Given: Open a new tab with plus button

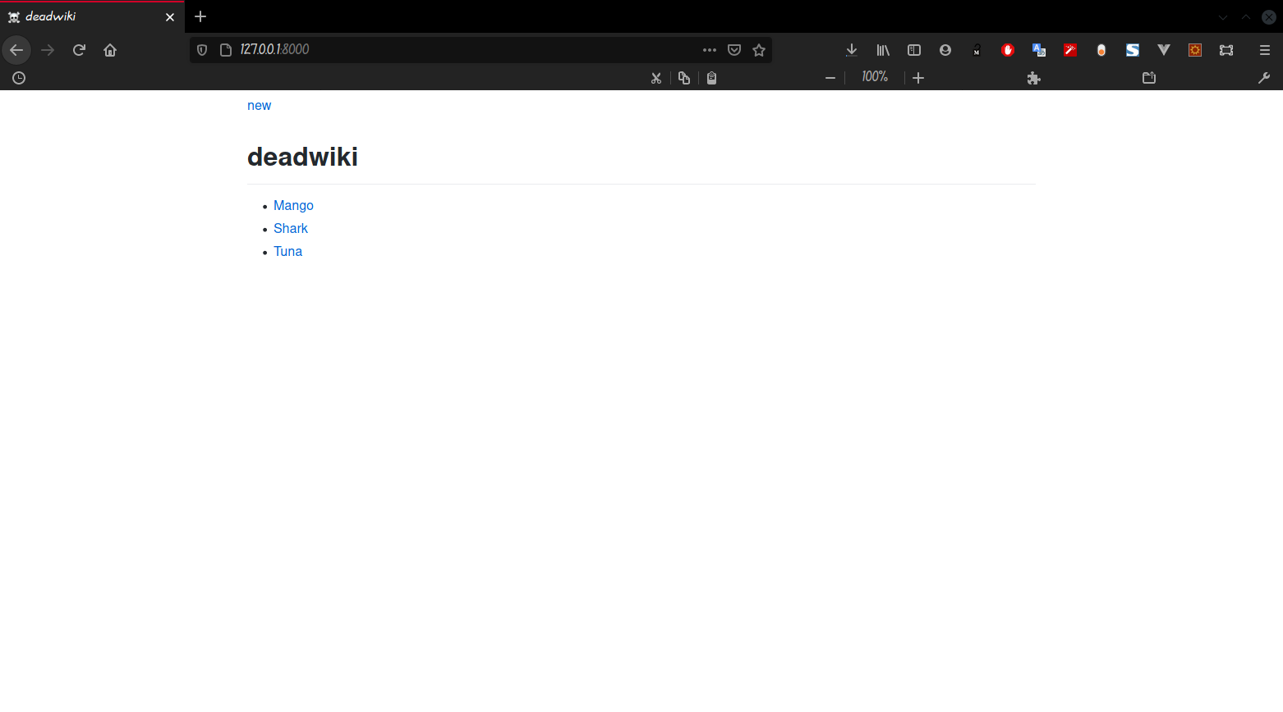Looking at the screenshot, I should [200, 16].
